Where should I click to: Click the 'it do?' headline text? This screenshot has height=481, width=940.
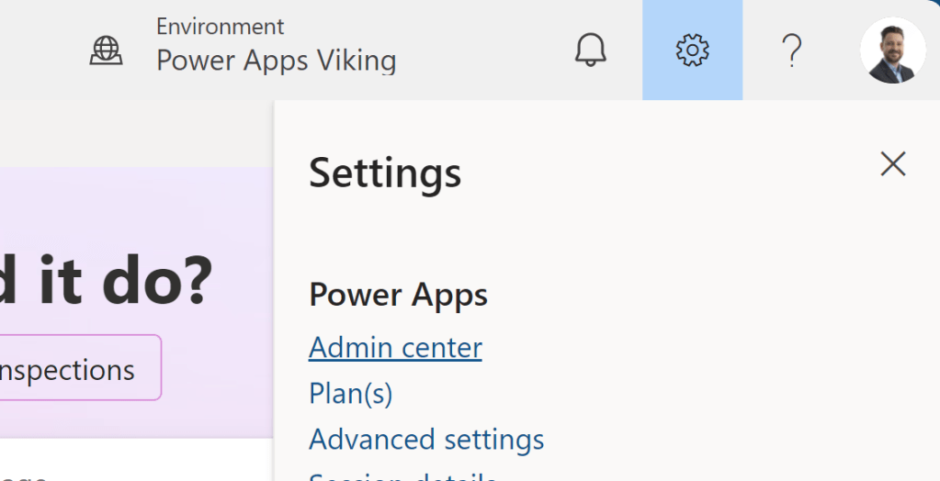(110, 280)
